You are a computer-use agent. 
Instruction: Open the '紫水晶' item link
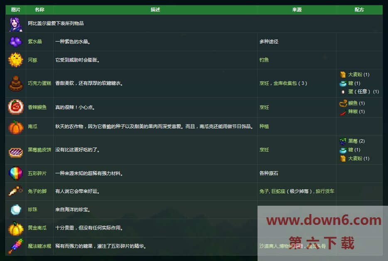[x=35, y=42]
